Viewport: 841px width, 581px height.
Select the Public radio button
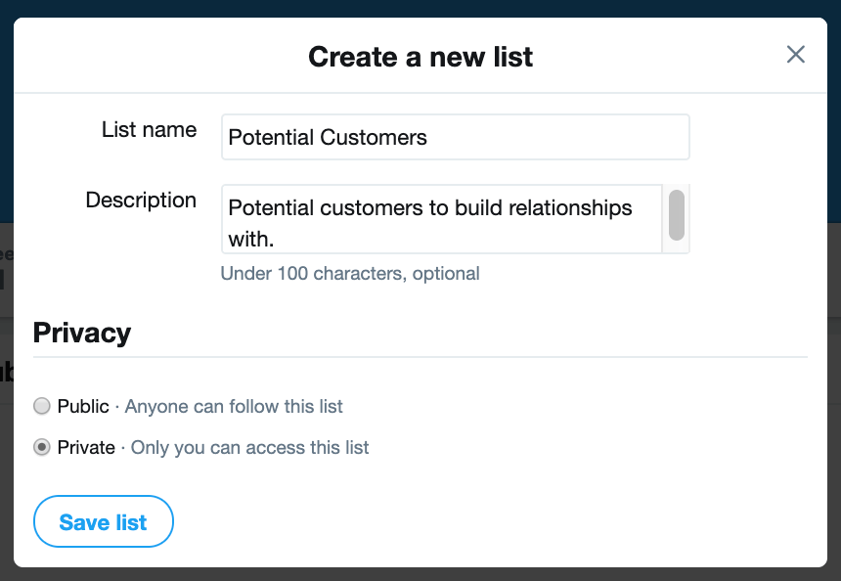click(x=42, y=406)
